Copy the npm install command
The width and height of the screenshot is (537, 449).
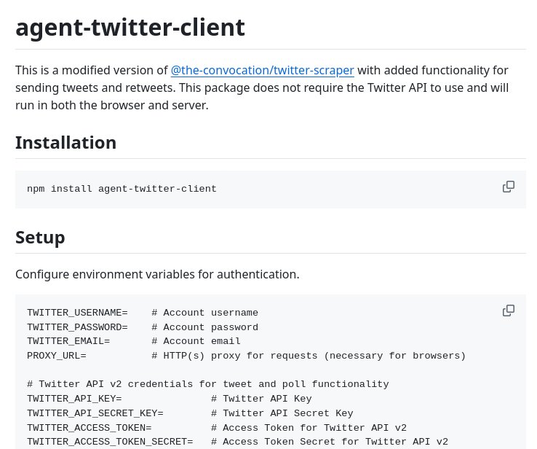tap(509, 187)
